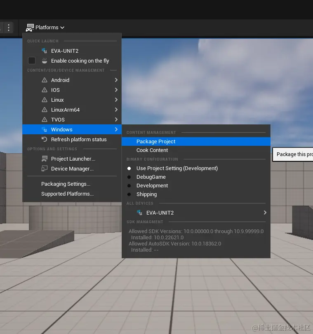Click the Refresh platform status icon
The image size is (313, 334).
click(x=45, y=139)
